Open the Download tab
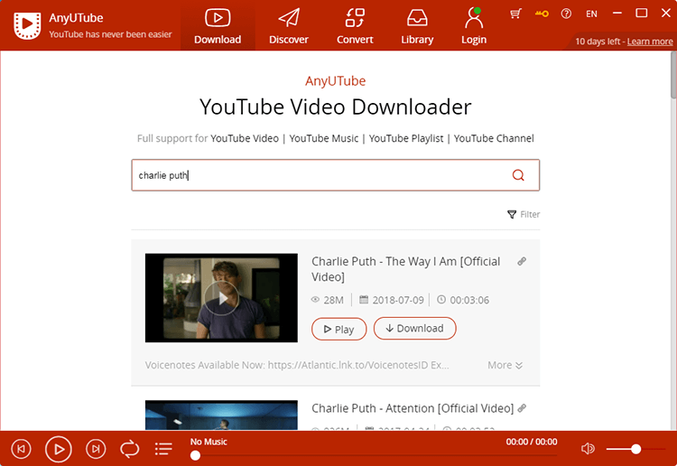677x466 pixels. (218, 25)
